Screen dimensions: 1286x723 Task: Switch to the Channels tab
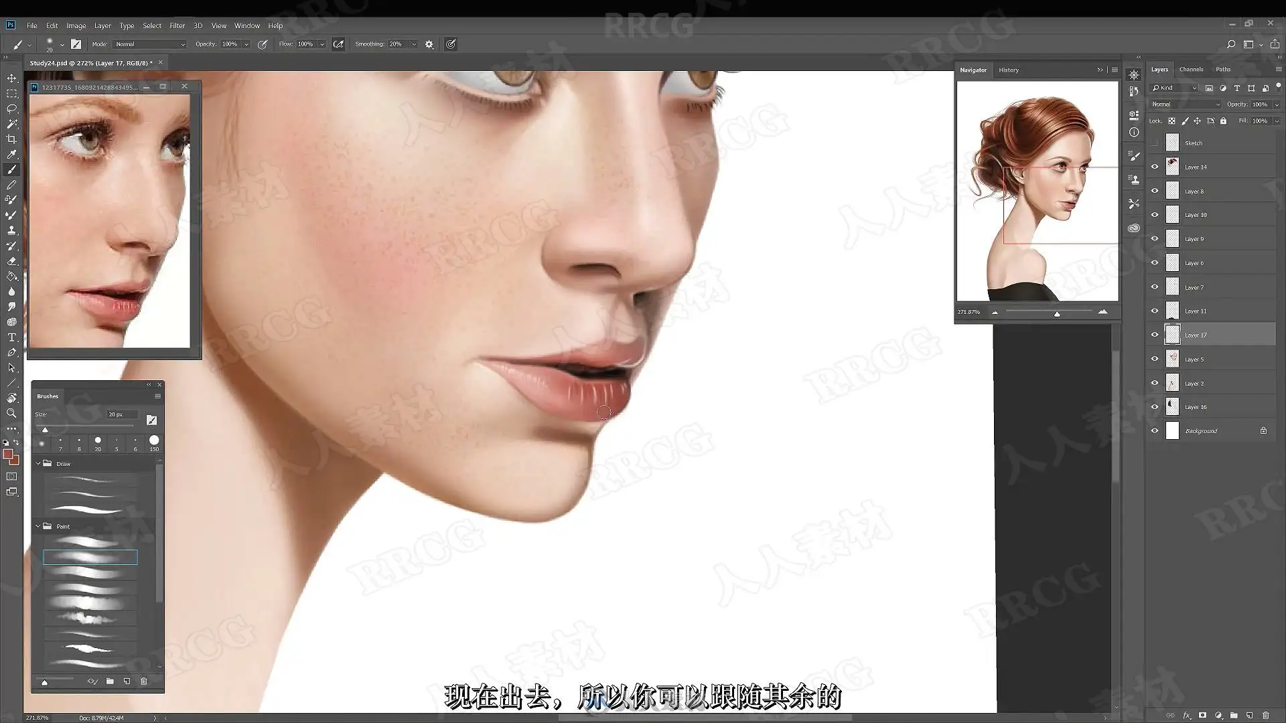click(x=1191, y=69)
